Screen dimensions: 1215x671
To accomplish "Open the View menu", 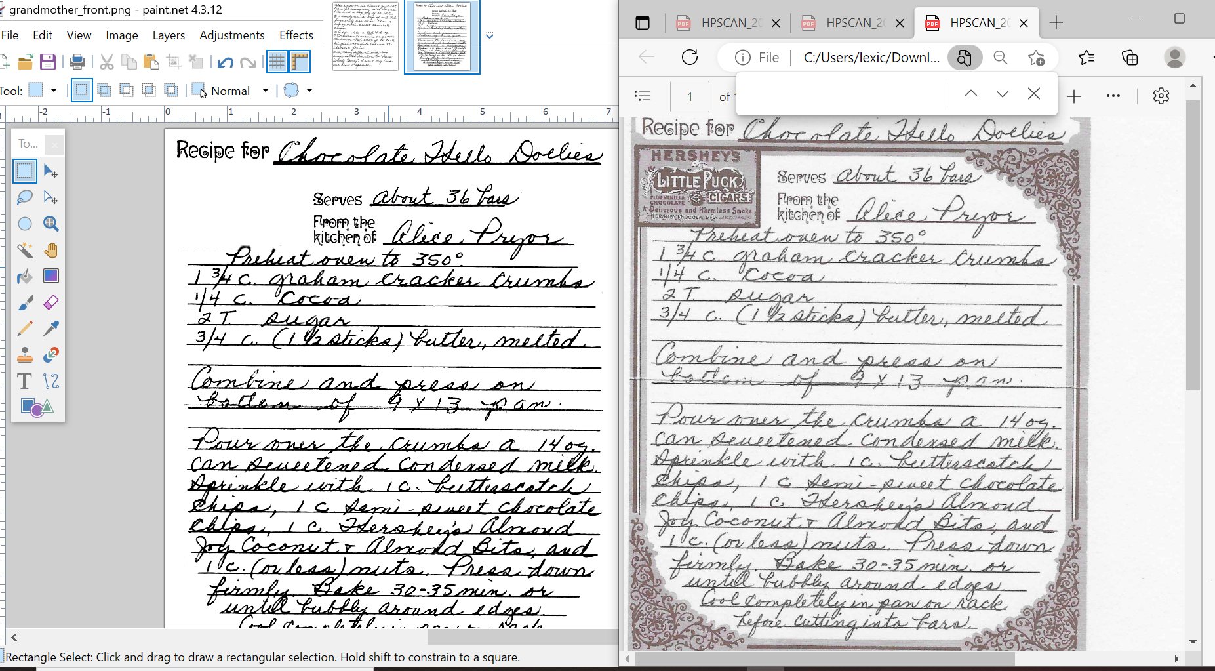I will pos(79,35).
